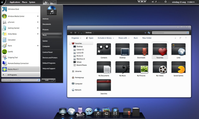Viewport: 199px width, 119px height.
Task: Open the chat bubble messenger icon in the dock
Action: click(89, 112)
